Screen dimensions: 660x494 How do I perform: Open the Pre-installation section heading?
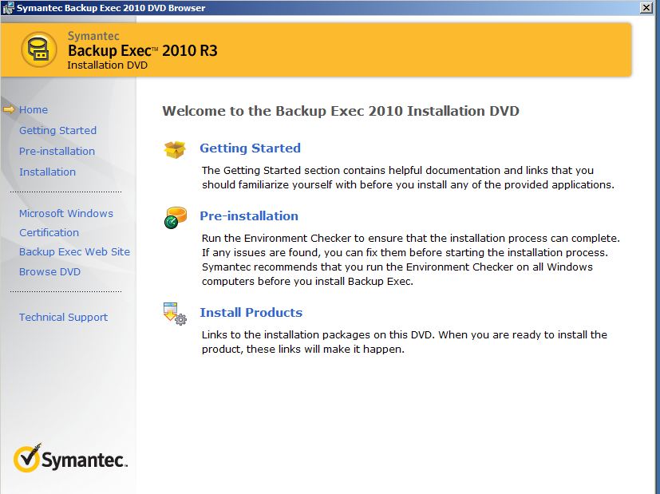(x=251, y=215)
